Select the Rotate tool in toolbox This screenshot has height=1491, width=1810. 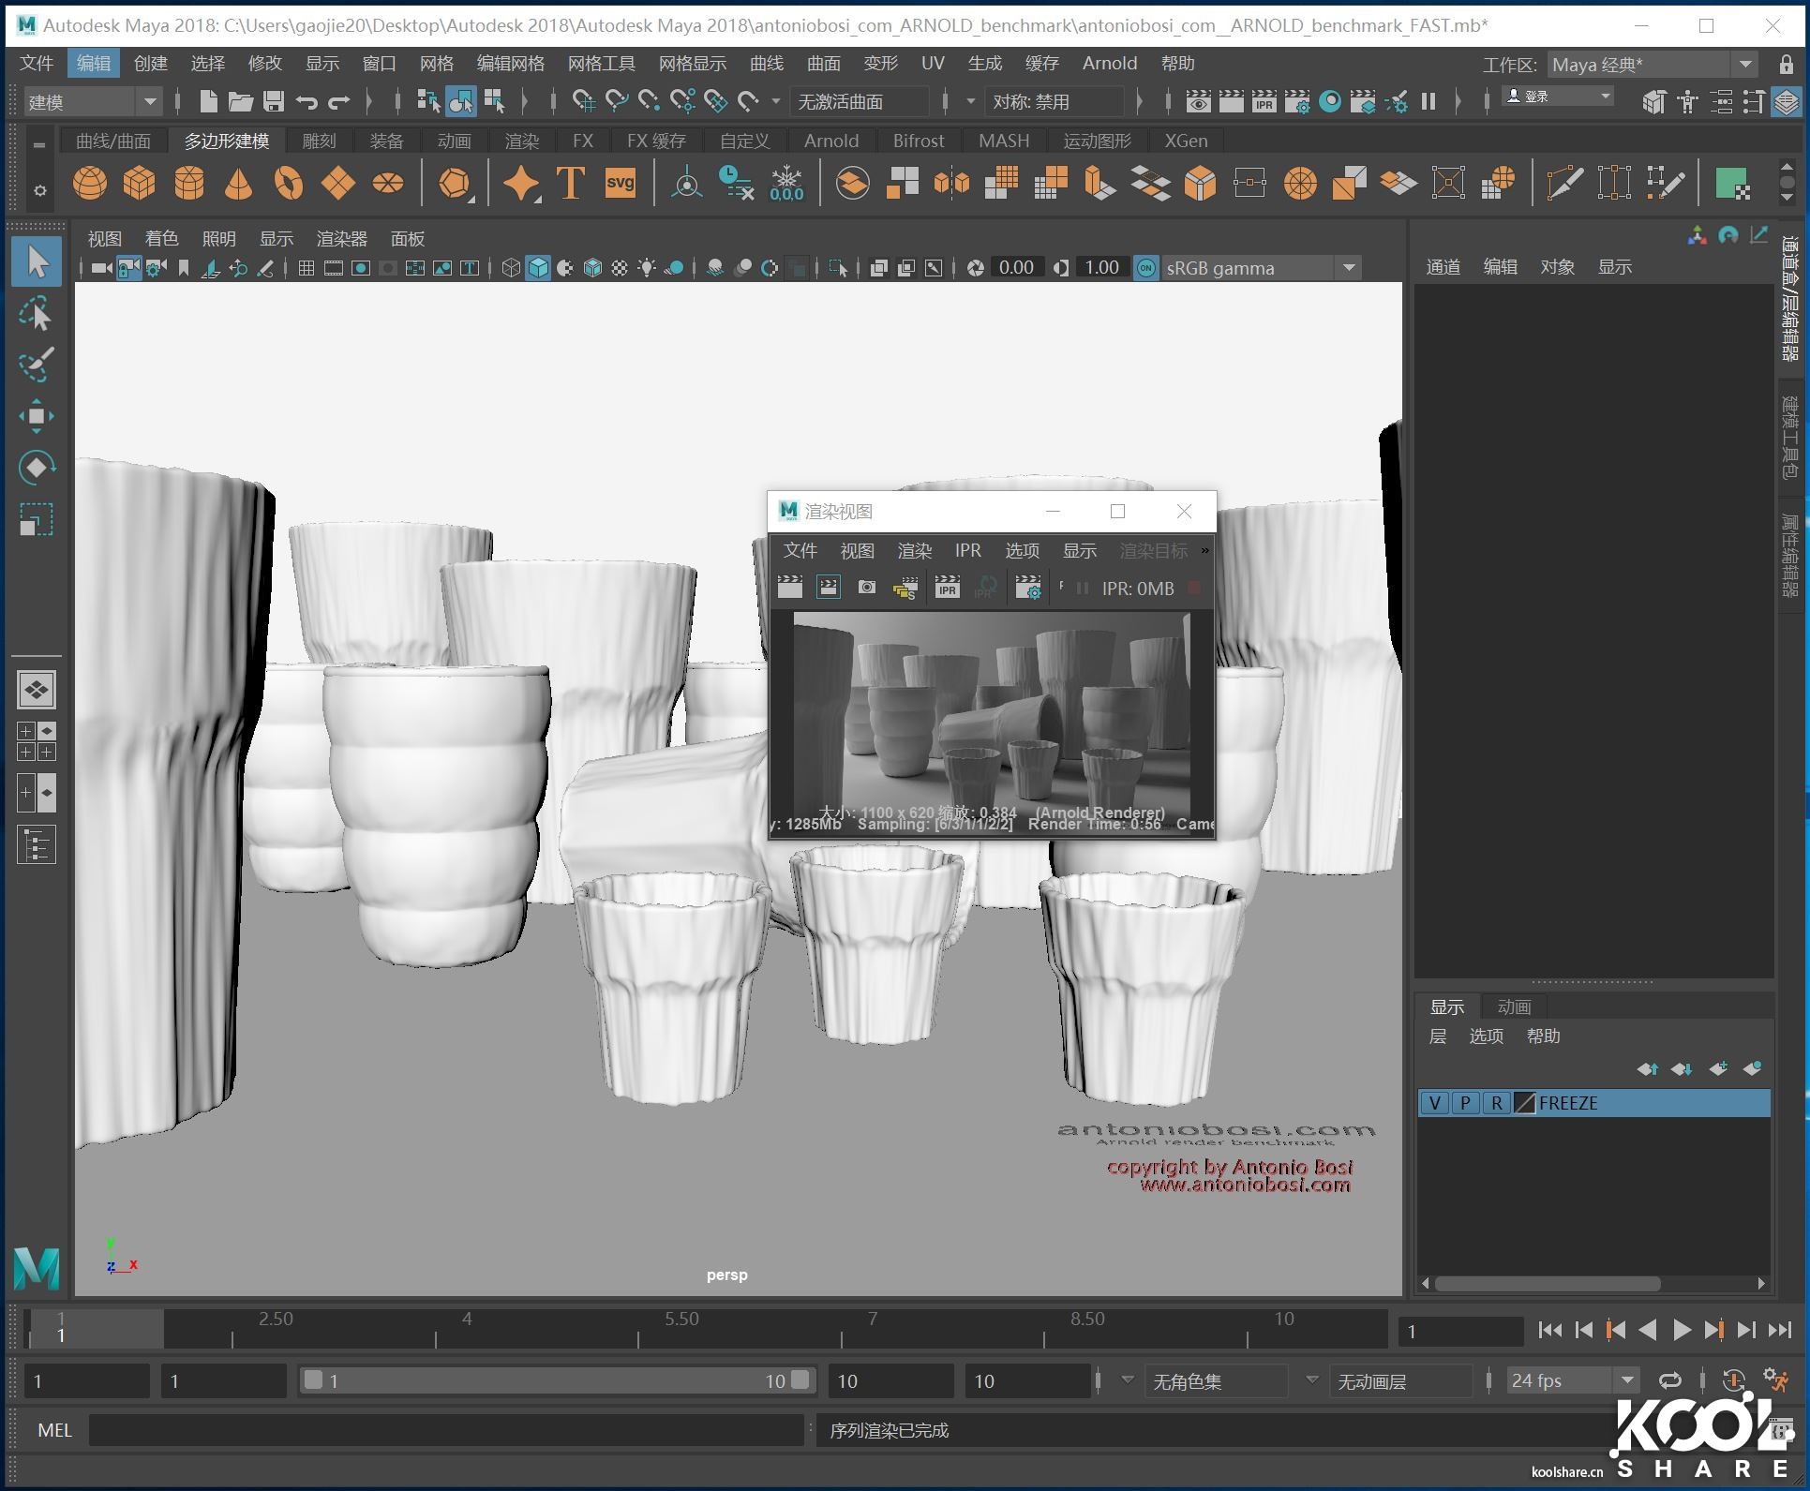[36, 468]
